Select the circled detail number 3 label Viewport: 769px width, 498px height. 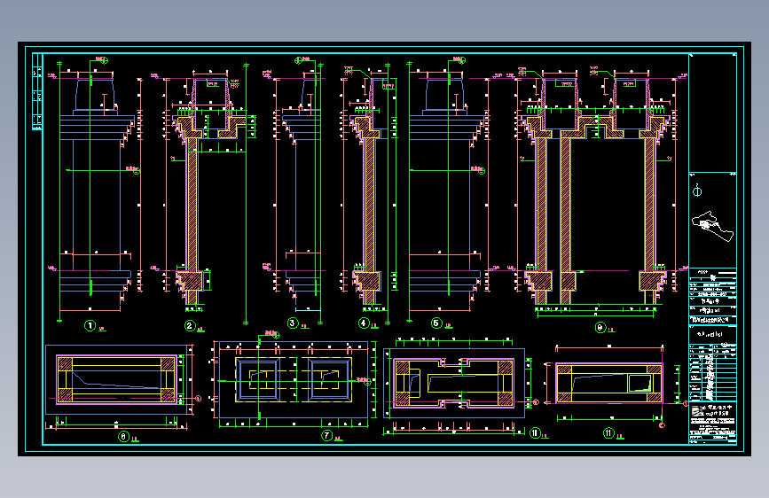coord(293,323)
